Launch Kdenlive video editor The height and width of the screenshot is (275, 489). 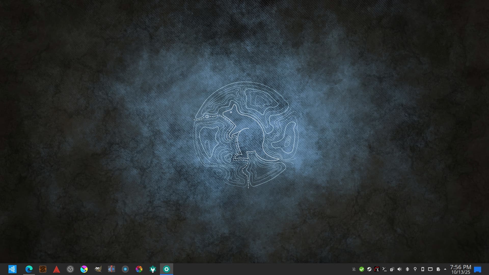[x=112, y=269]
